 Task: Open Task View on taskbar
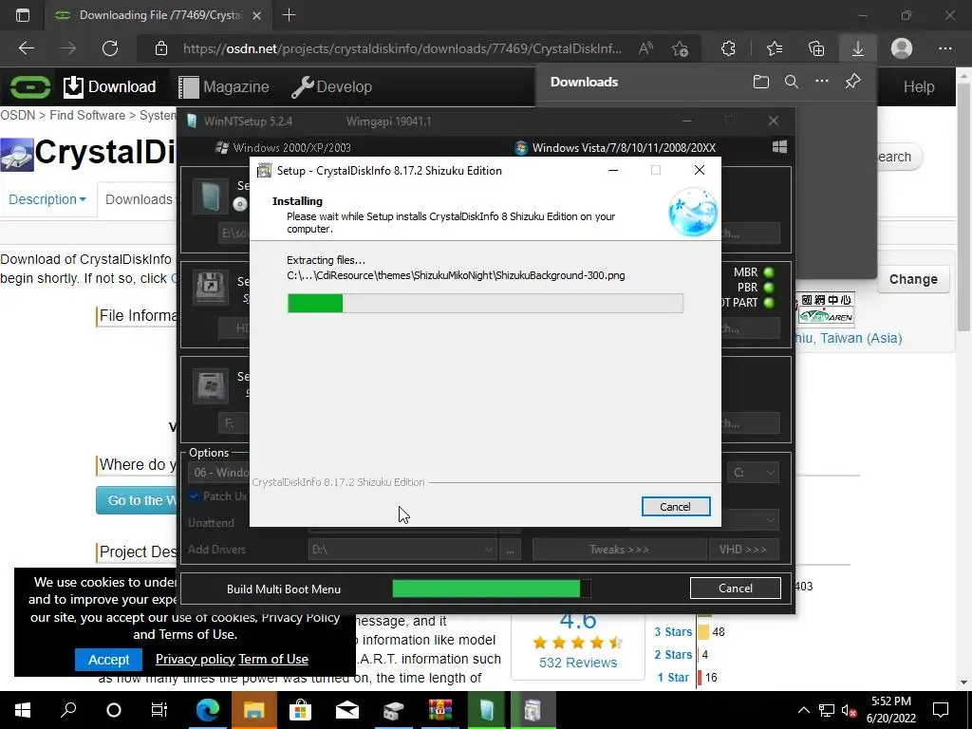tap(159, 710)
